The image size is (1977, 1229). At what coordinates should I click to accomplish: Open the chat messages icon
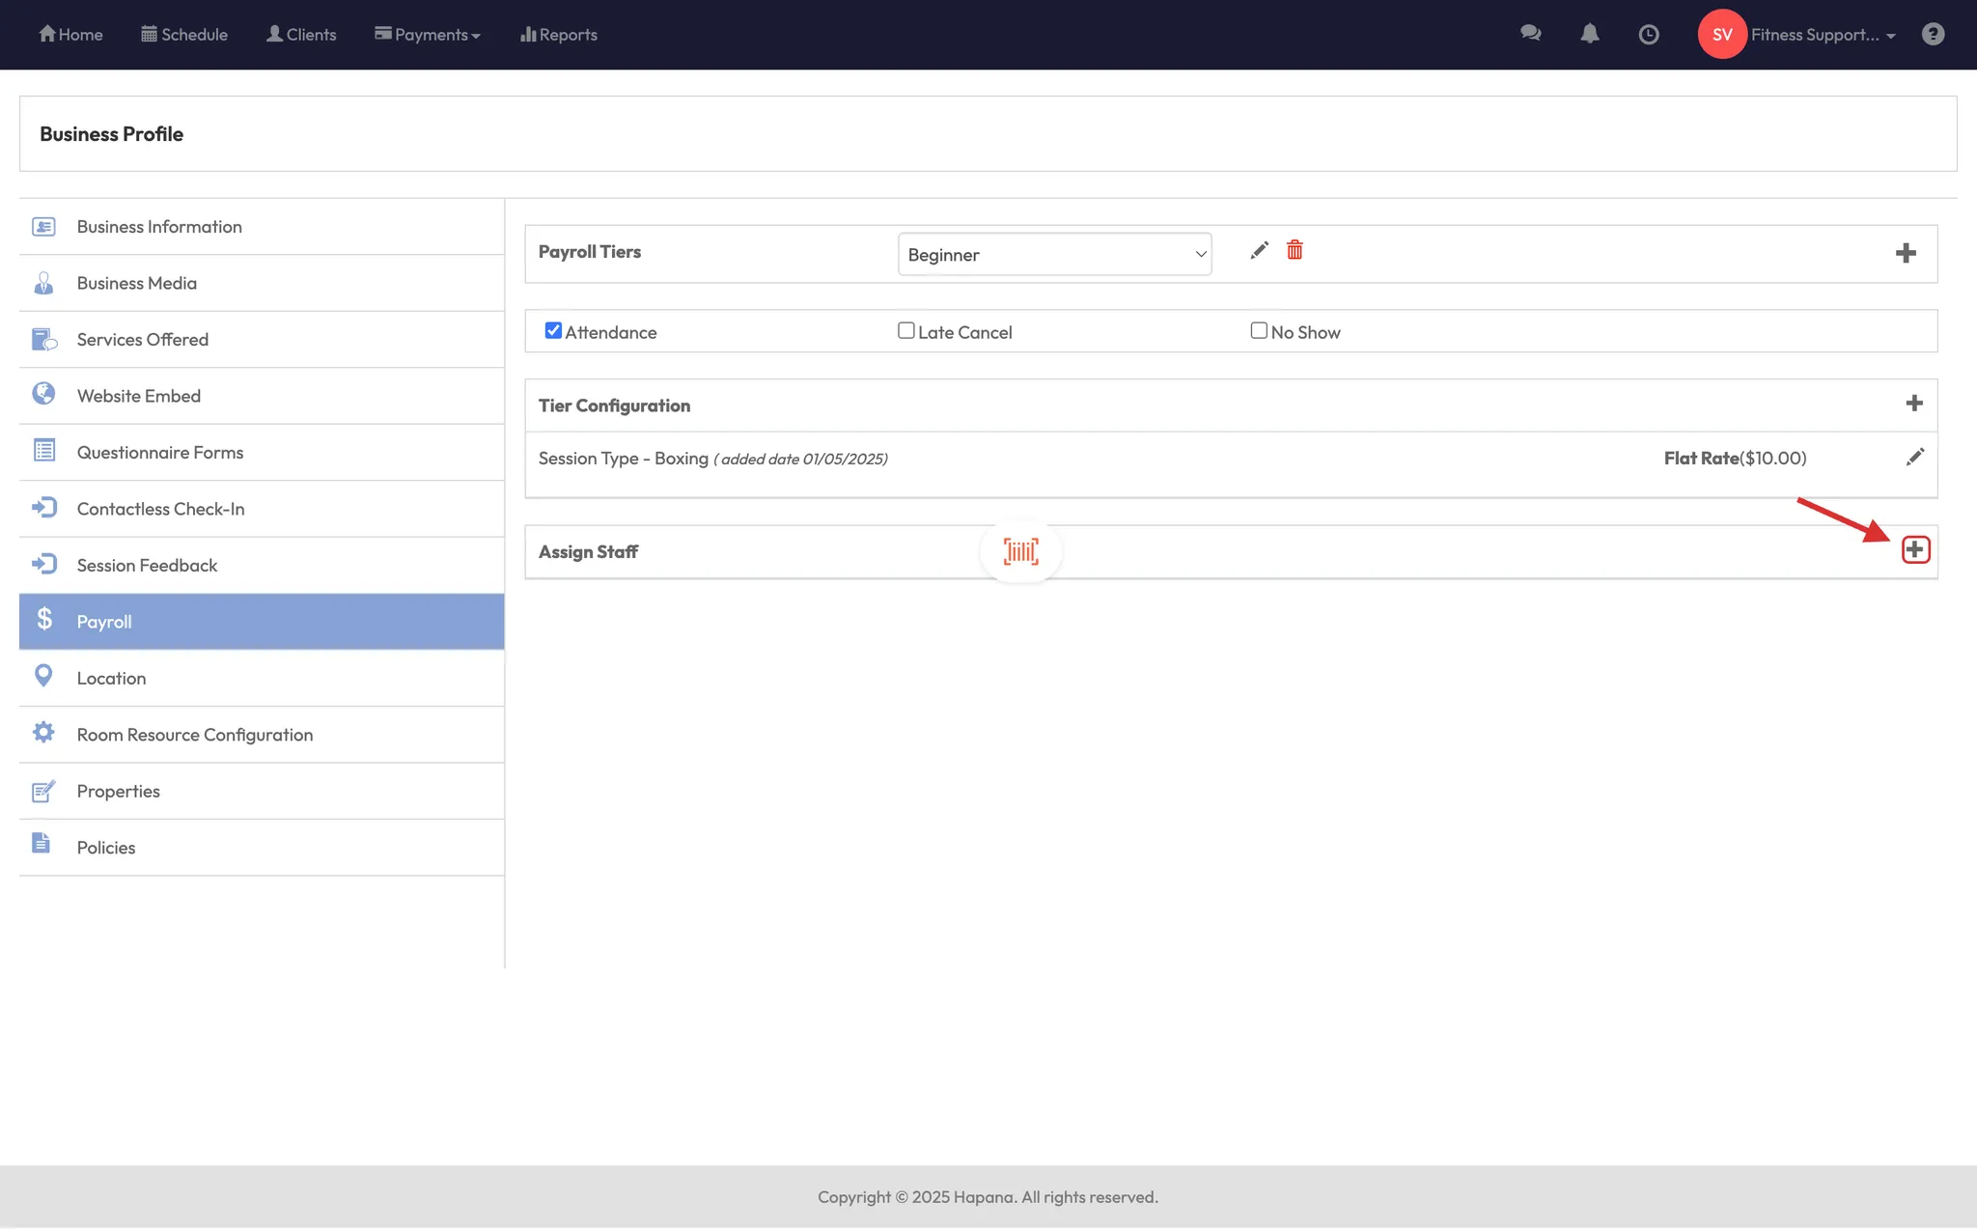(1530, 35)
